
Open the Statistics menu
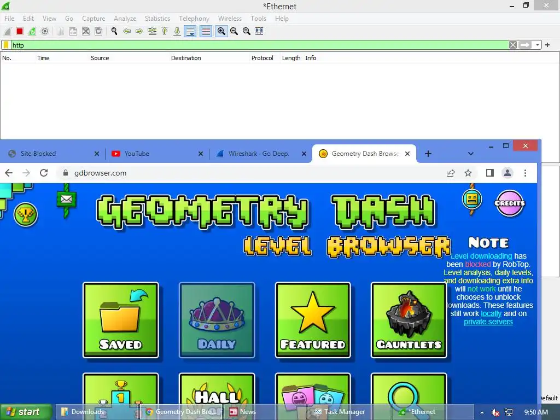[157, 19]
